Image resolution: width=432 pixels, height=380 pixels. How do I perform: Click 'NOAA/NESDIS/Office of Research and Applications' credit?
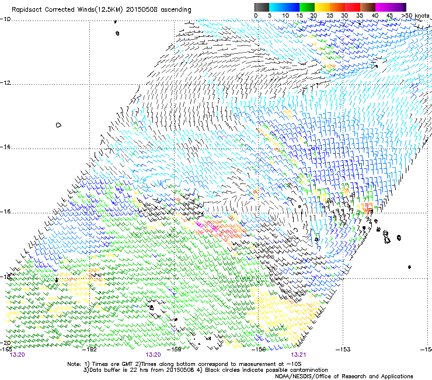tap(344, 376)
